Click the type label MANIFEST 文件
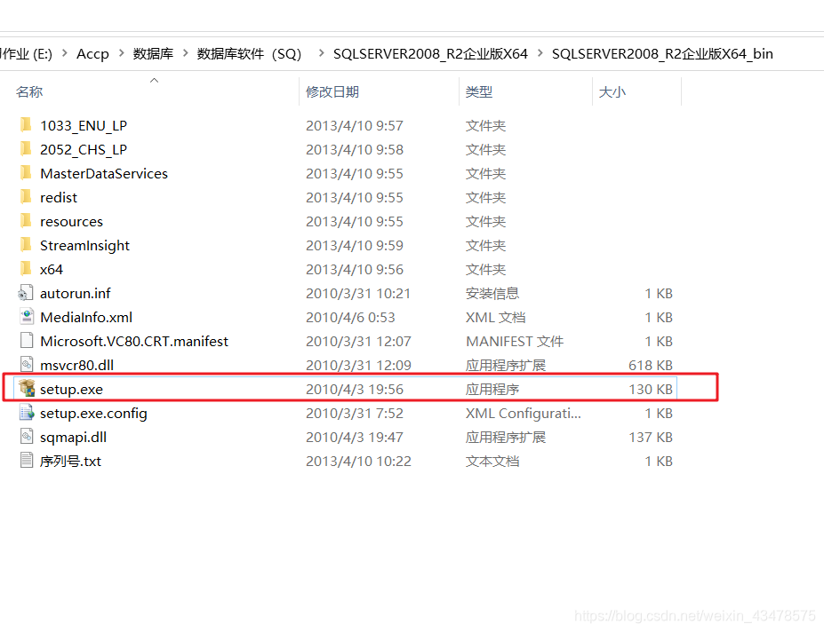The width and height of the screenshot is (824, 632). pyautogui.click(x=515, y=341)
